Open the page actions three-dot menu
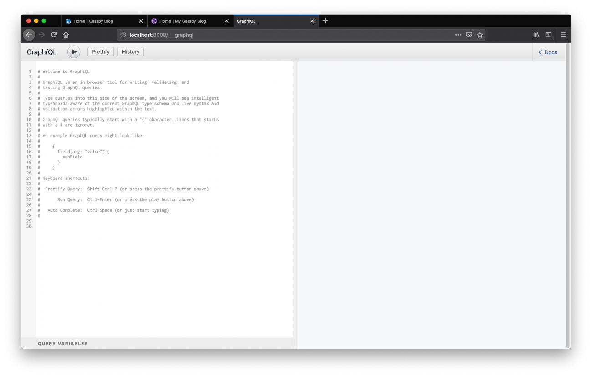Viewport: 592px width, 377px height. tap(458, 35)
